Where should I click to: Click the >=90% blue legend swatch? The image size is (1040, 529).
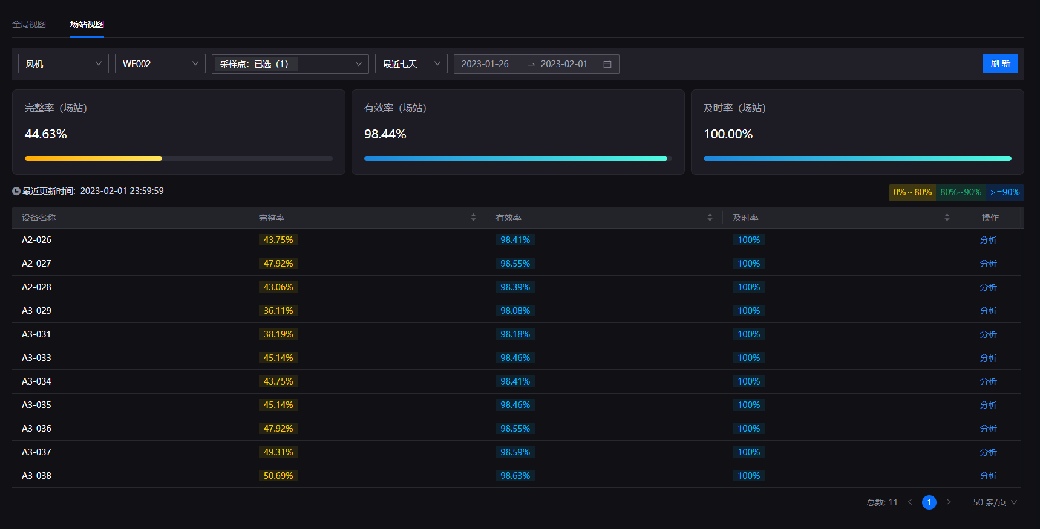click(x=1005, y=192)
